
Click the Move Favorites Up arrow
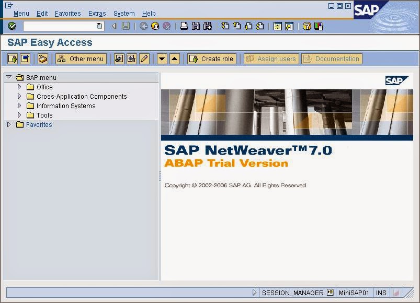175,59
